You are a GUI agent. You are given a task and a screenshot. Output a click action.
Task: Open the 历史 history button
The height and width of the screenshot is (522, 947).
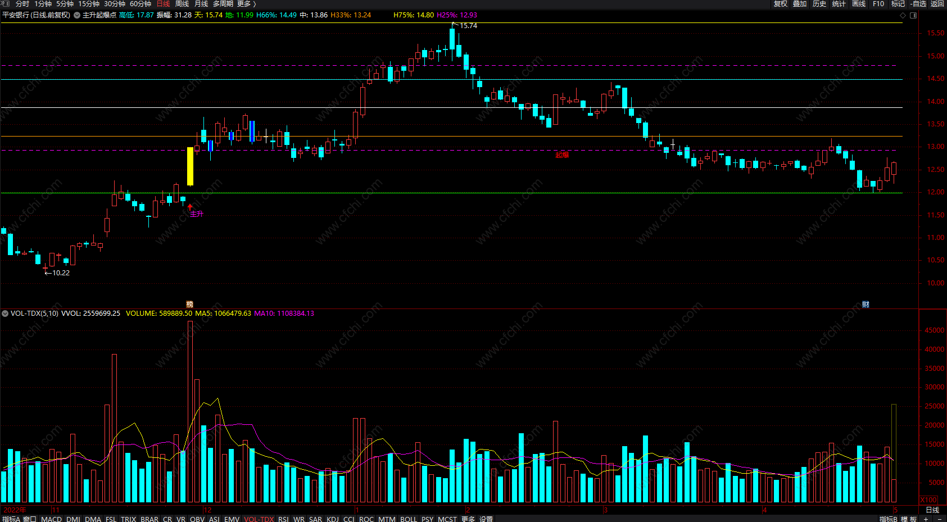pyautogui.click(x=819, y=4)
